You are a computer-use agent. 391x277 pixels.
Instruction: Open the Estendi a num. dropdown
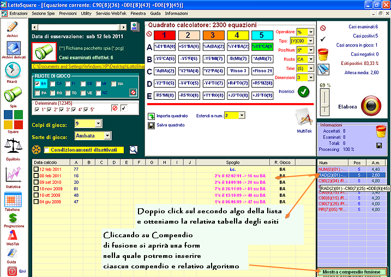click(x=242, y=116)
